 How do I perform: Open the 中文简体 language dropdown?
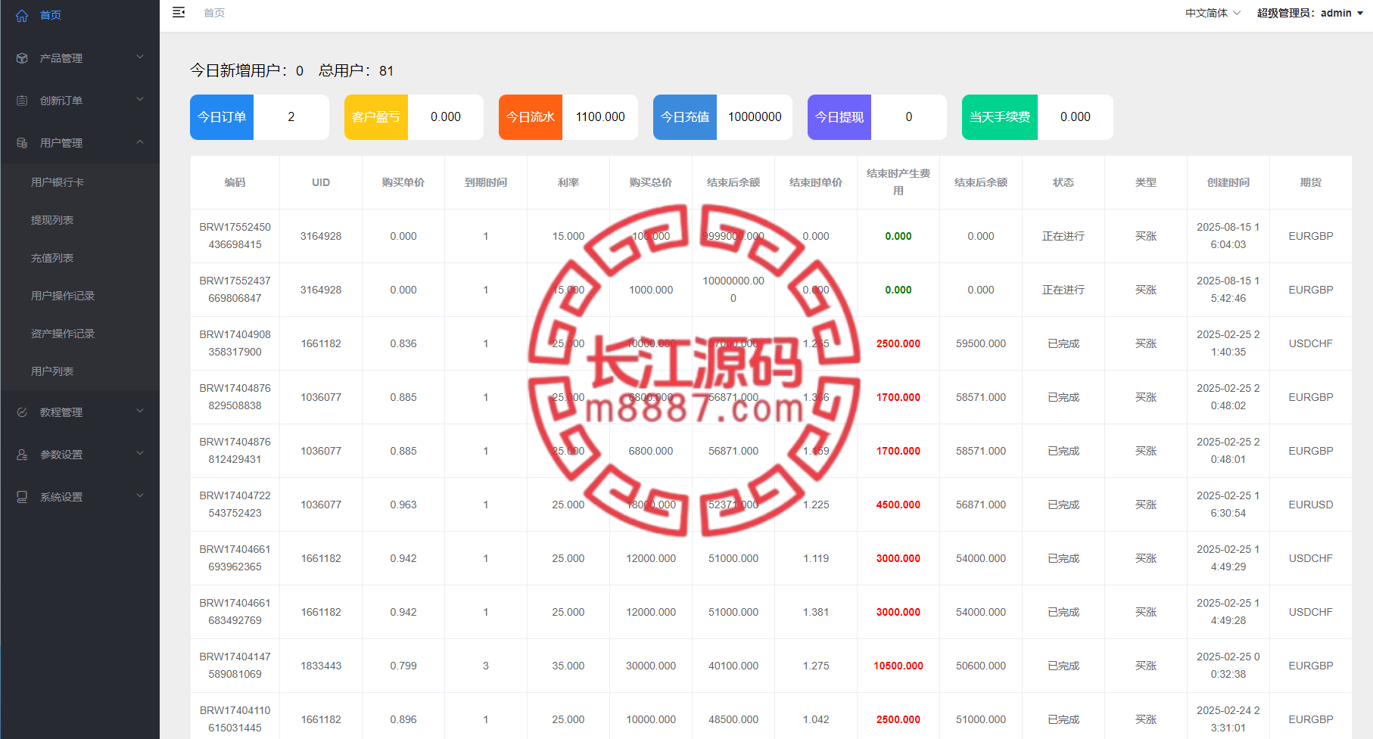pos(1213,13)
